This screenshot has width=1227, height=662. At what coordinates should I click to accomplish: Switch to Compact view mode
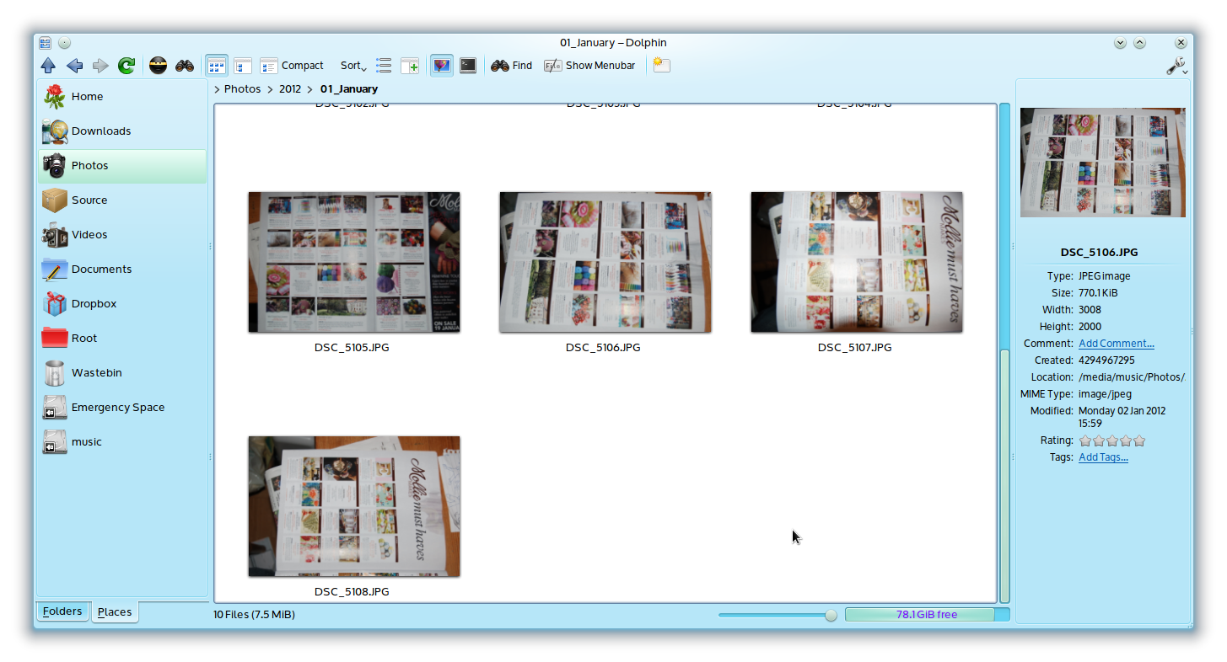point(292,66)
